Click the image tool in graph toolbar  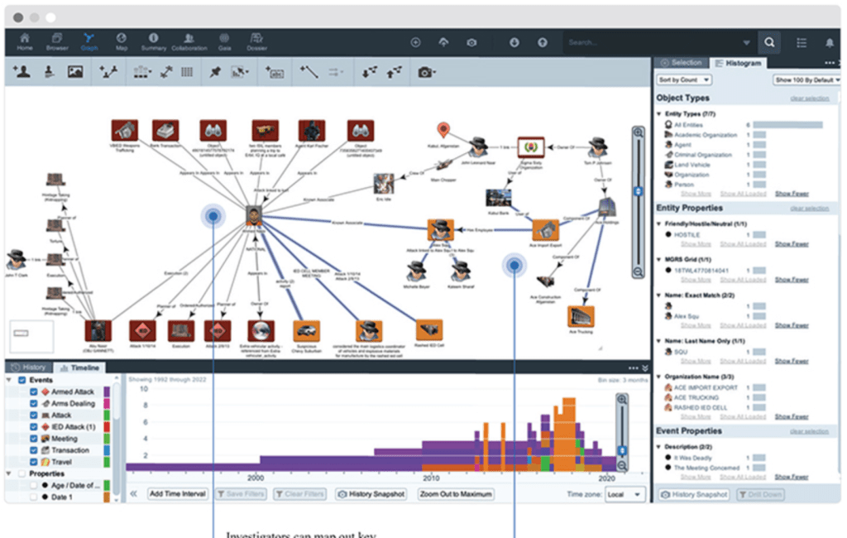[x=75, y=71]
